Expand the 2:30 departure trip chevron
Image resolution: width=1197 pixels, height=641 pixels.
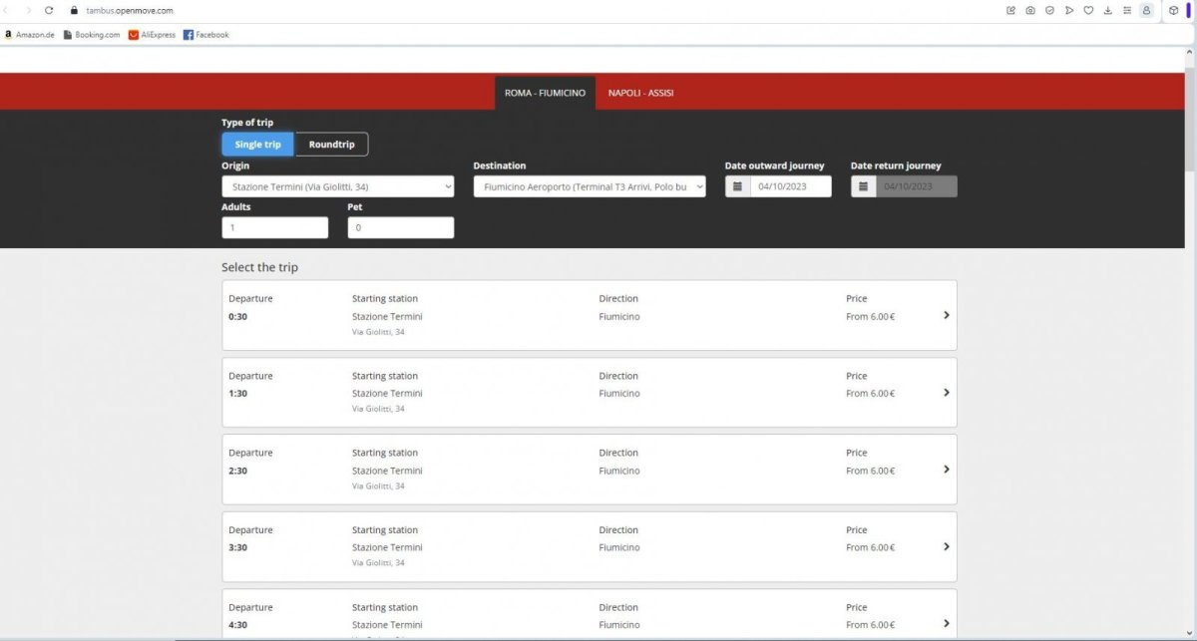click(946, 470)
